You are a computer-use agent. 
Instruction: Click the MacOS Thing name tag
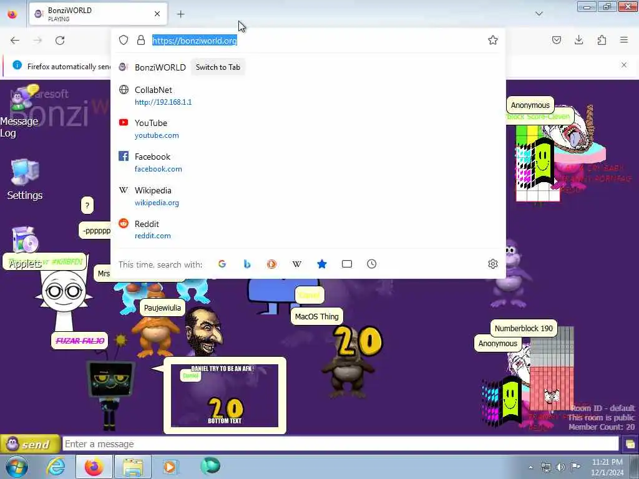point(316,316)
